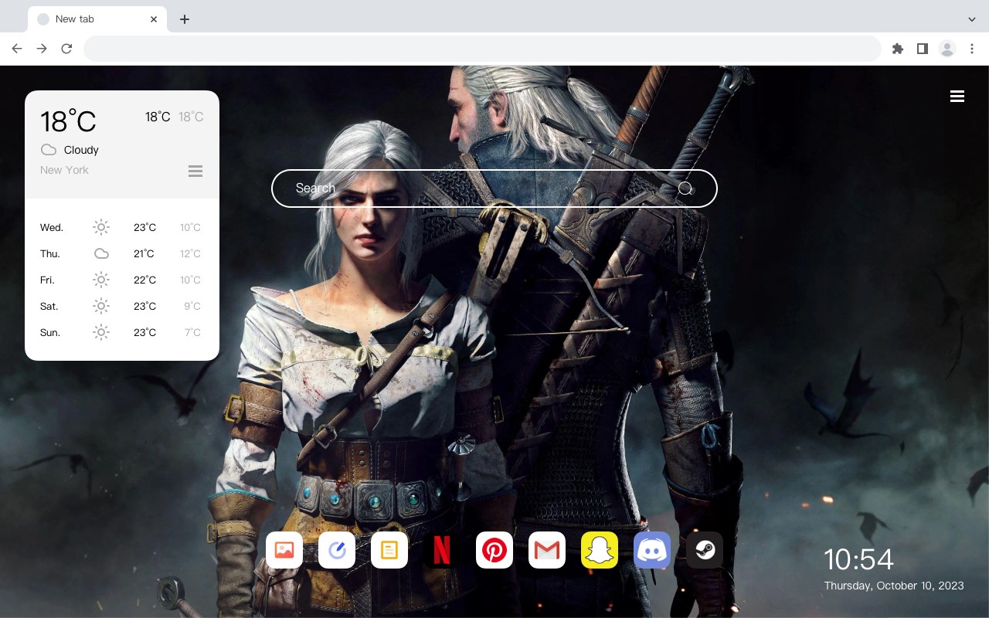
Task: Open the Chrome three-dot menu
Action: point(972,49)
